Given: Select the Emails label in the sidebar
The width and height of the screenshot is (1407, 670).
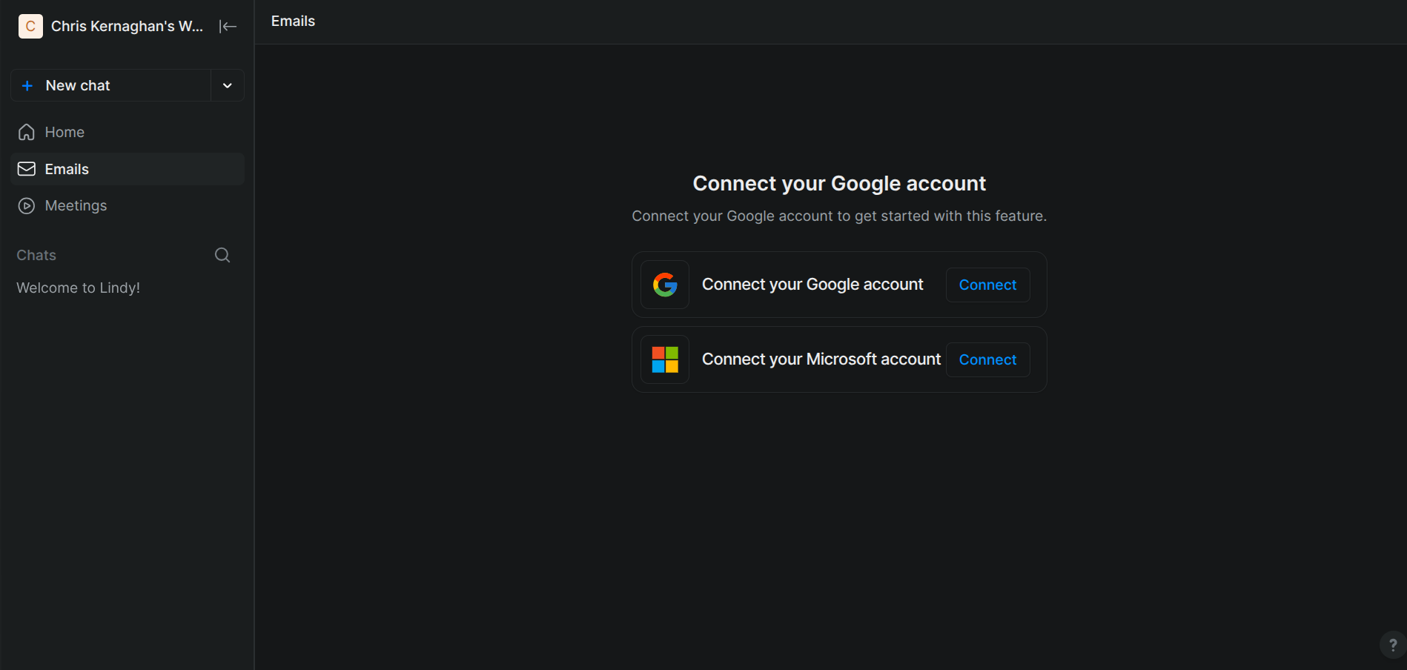Looking at the screenshot, I should point(67,169).
